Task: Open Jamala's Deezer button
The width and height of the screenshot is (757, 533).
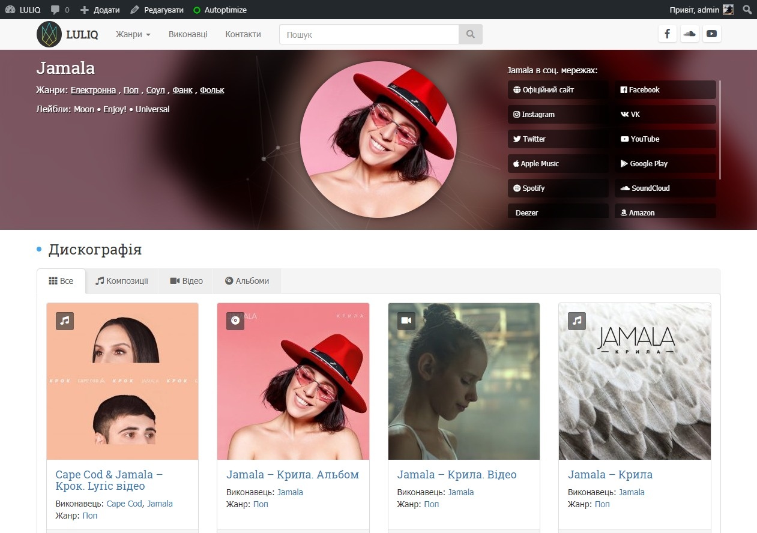Action: 558,211
